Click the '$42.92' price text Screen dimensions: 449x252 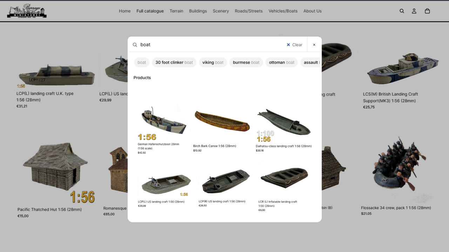point(142,153)
